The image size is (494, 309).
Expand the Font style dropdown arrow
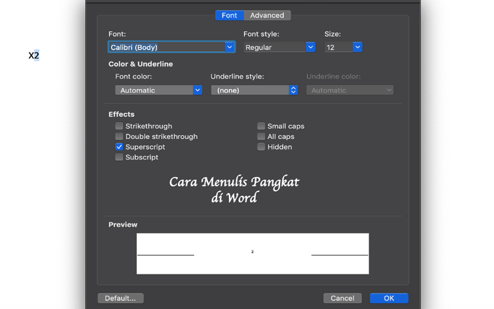pyautogui.click(x=311, y=47)
